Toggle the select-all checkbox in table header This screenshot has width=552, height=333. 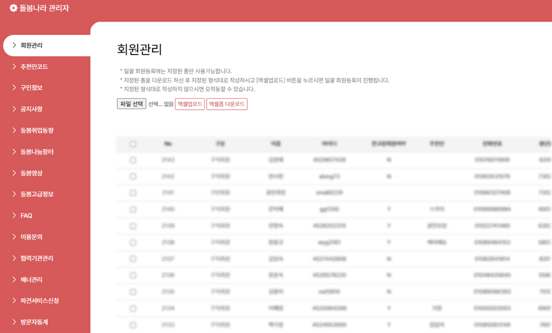[x=133, y=144]
